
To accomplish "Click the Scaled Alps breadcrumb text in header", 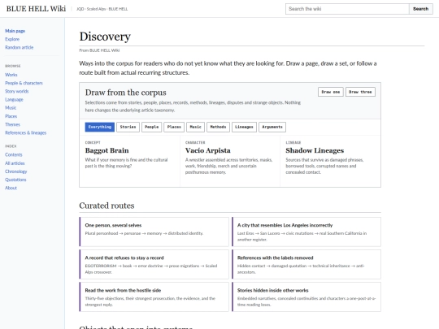I will pyautogui.click(x=96, y=9).
